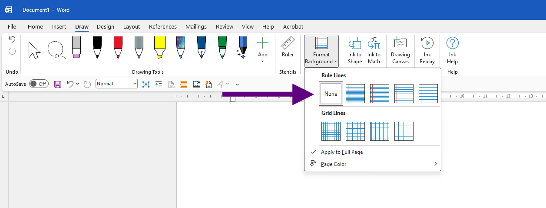This screenshot has height=208, width=546.
Task: Start Ink Replay
Action: [x=427, y=51]
